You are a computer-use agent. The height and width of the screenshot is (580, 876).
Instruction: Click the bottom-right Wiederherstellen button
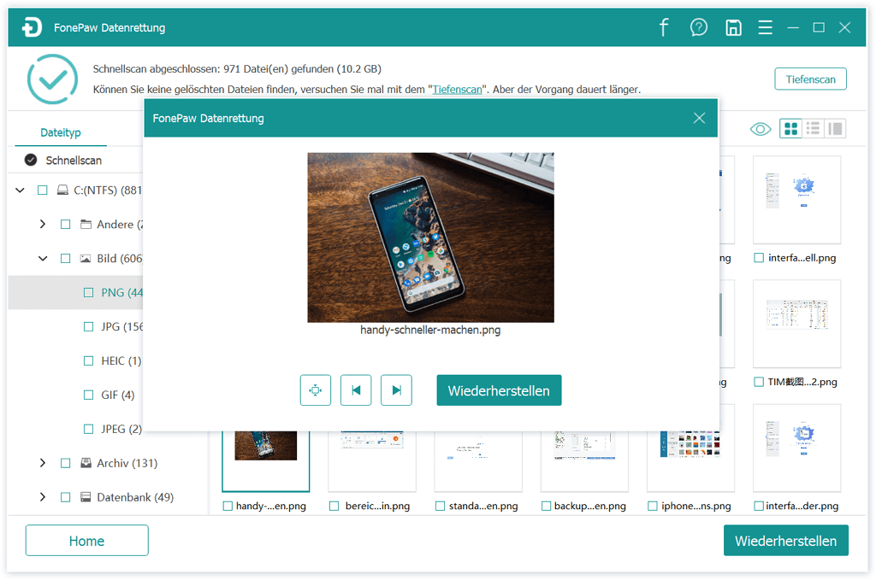click(x=785, y=541)
